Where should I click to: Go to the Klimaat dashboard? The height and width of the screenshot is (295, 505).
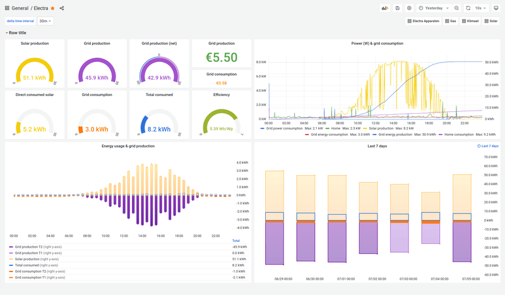tap(470, 21)
